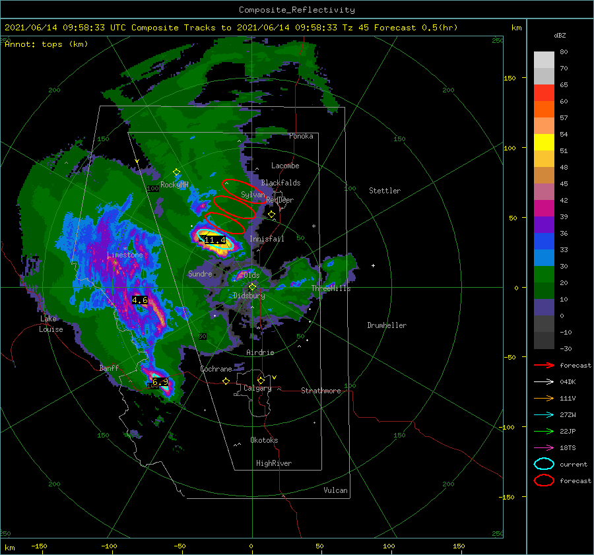Pick the deep orange dBZ swatch below 60
594x555 pixels.
click(544, 110)
